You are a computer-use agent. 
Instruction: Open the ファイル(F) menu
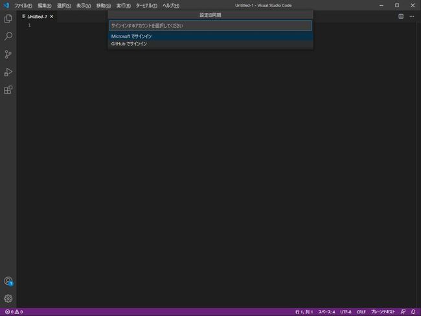[x=23, y=6]
